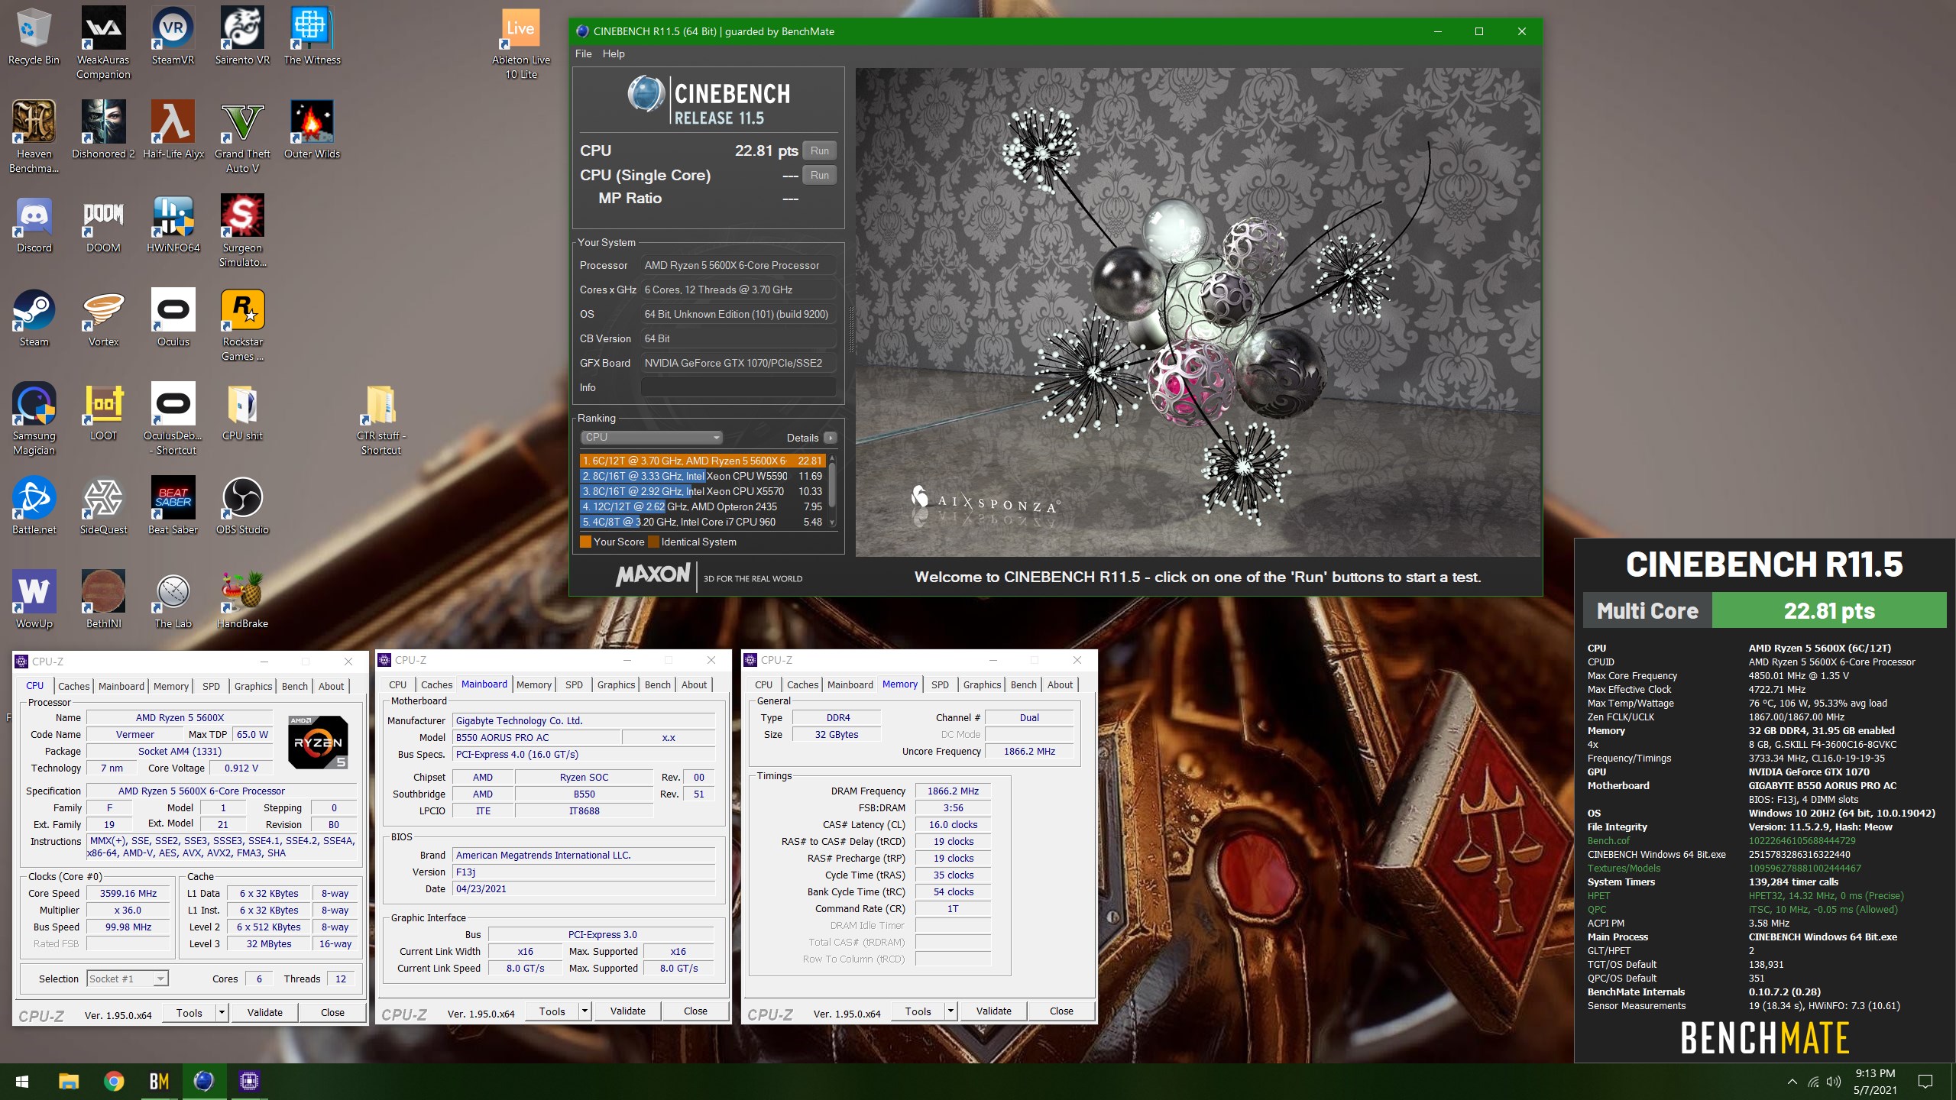Open Heaven Benchmark desktop icon
The width and height of the screenshot is (1956, 1100).
[34, 137]
